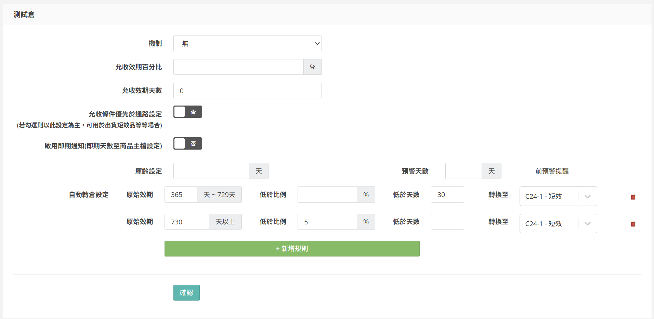Viewport: 654px width, 319px height.
Task: Click the 允收效期天數 input field
Action: (x=247, y=91)
